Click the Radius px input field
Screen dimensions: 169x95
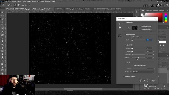point(149,40)
